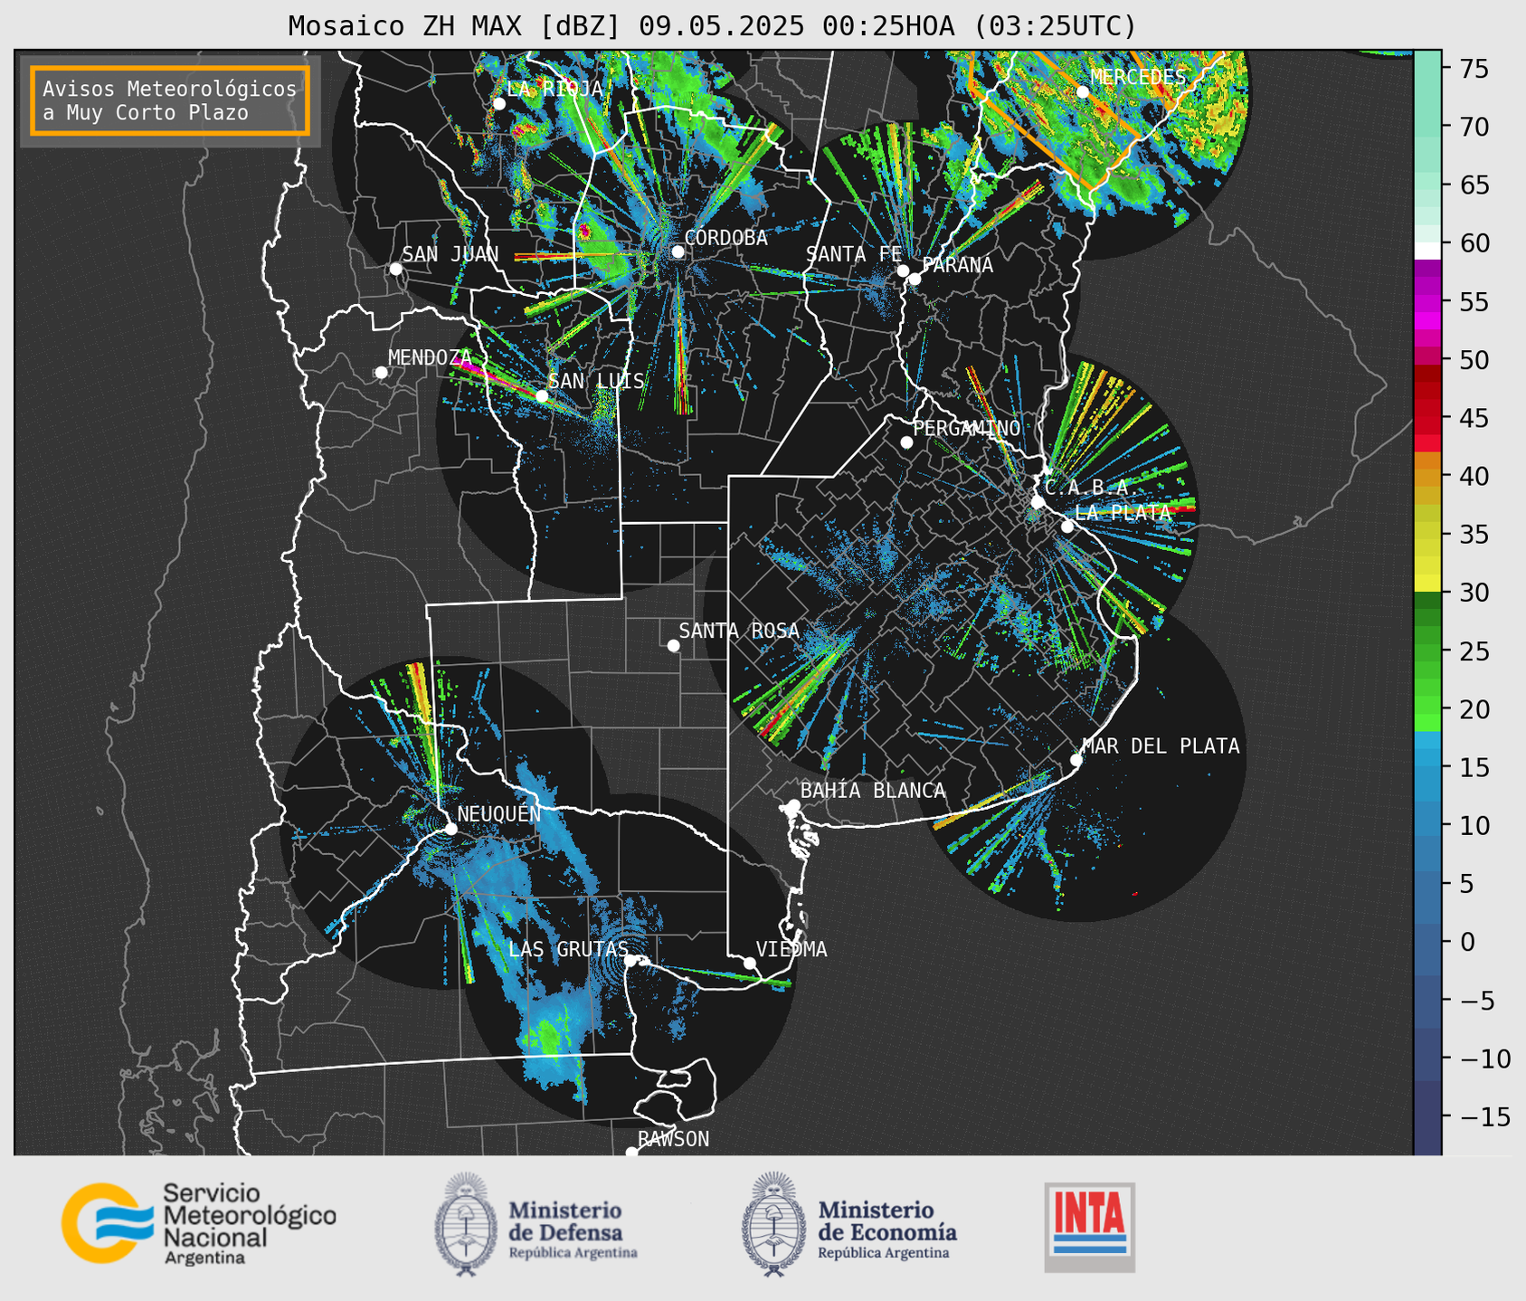Click the Servicio Meteorológico Nacional logo
The image size is (1526, 1301).
pos(199,1223)
